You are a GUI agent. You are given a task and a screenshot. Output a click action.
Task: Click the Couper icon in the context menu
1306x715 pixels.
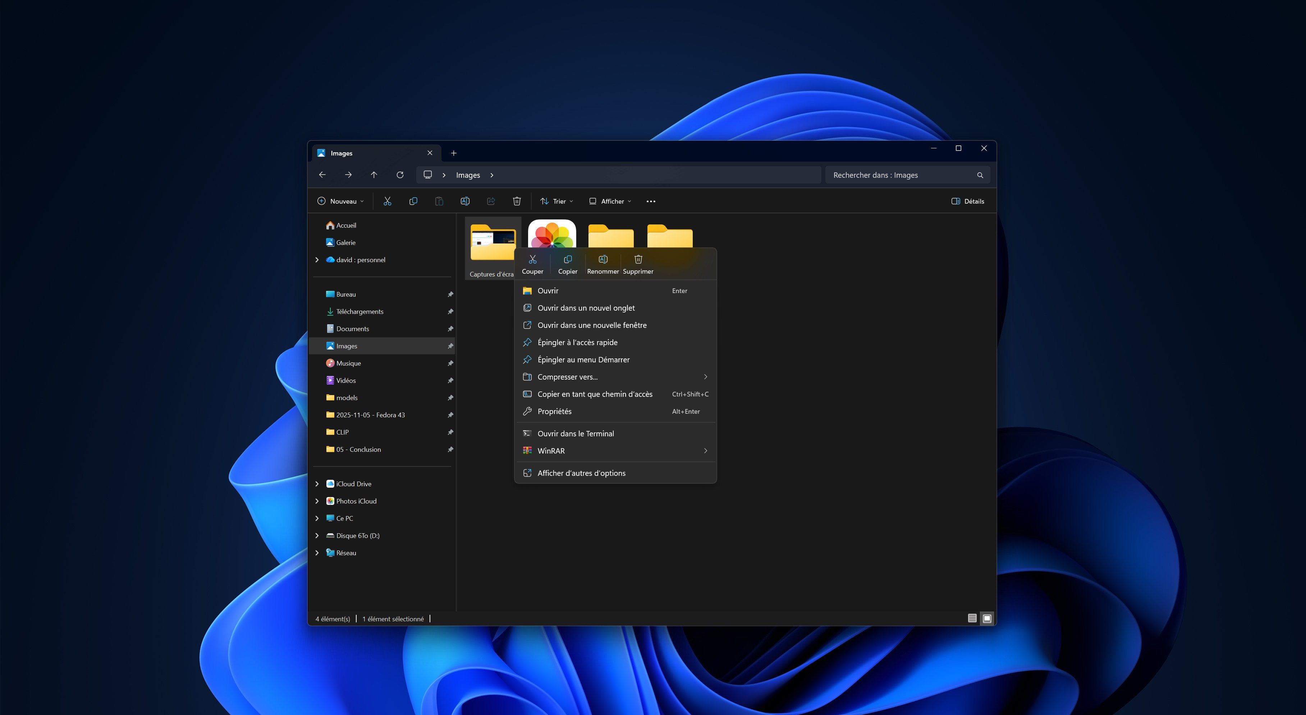[532, 259]
